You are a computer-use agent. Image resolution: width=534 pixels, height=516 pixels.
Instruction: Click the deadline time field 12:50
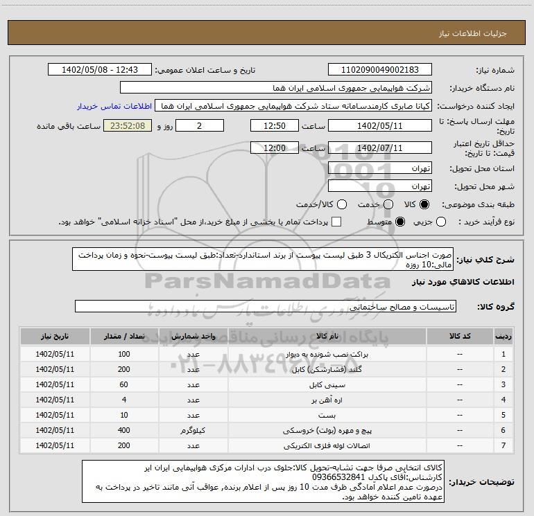point(275,125)
